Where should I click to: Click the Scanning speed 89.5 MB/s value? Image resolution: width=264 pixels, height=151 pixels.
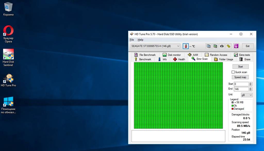coord(243,126)
